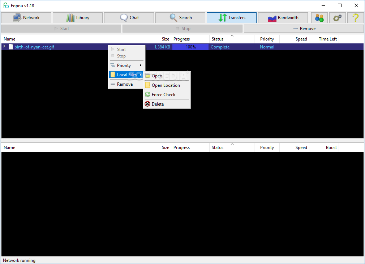Click the Complete status cell
The height and width of the screenshot is (264, 365).
pos(220,47)
